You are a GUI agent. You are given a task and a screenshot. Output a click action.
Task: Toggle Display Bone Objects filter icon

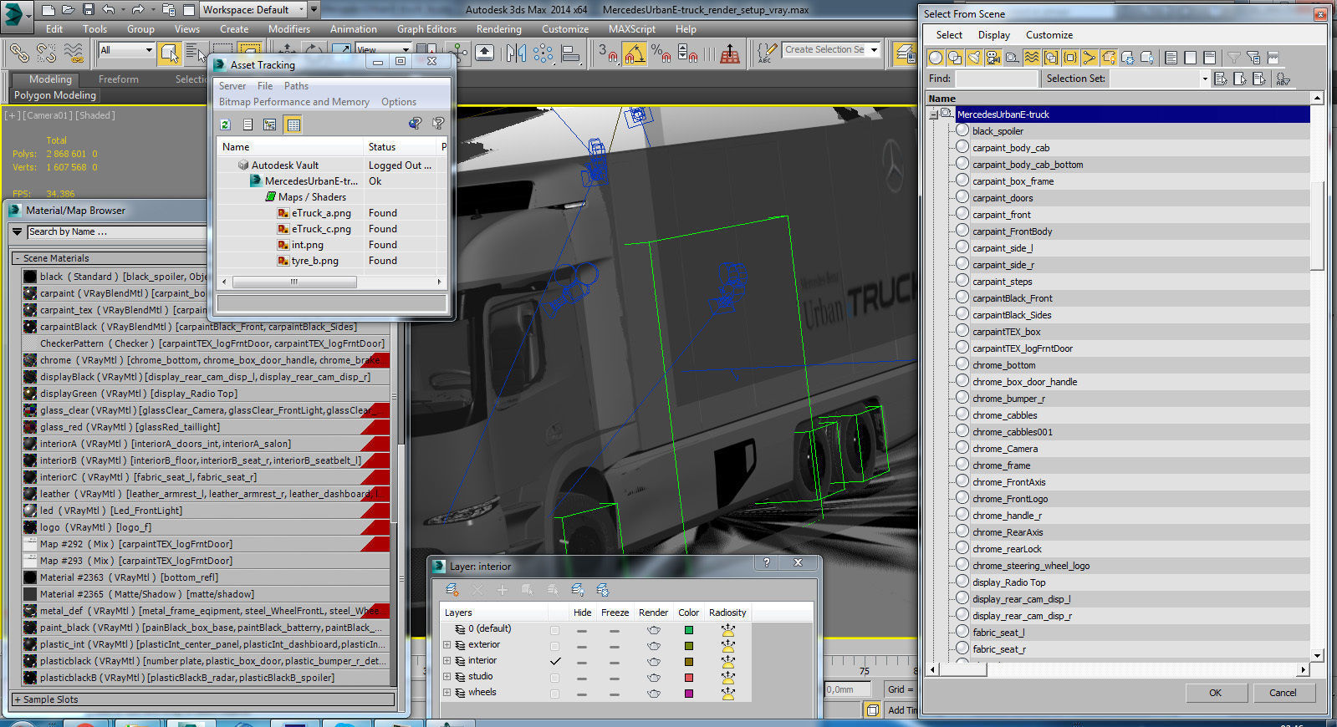1090,58
